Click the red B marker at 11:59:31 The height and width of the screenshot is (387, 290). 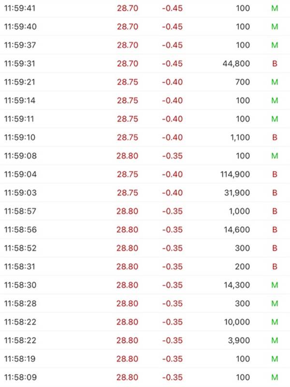point(275,64)
